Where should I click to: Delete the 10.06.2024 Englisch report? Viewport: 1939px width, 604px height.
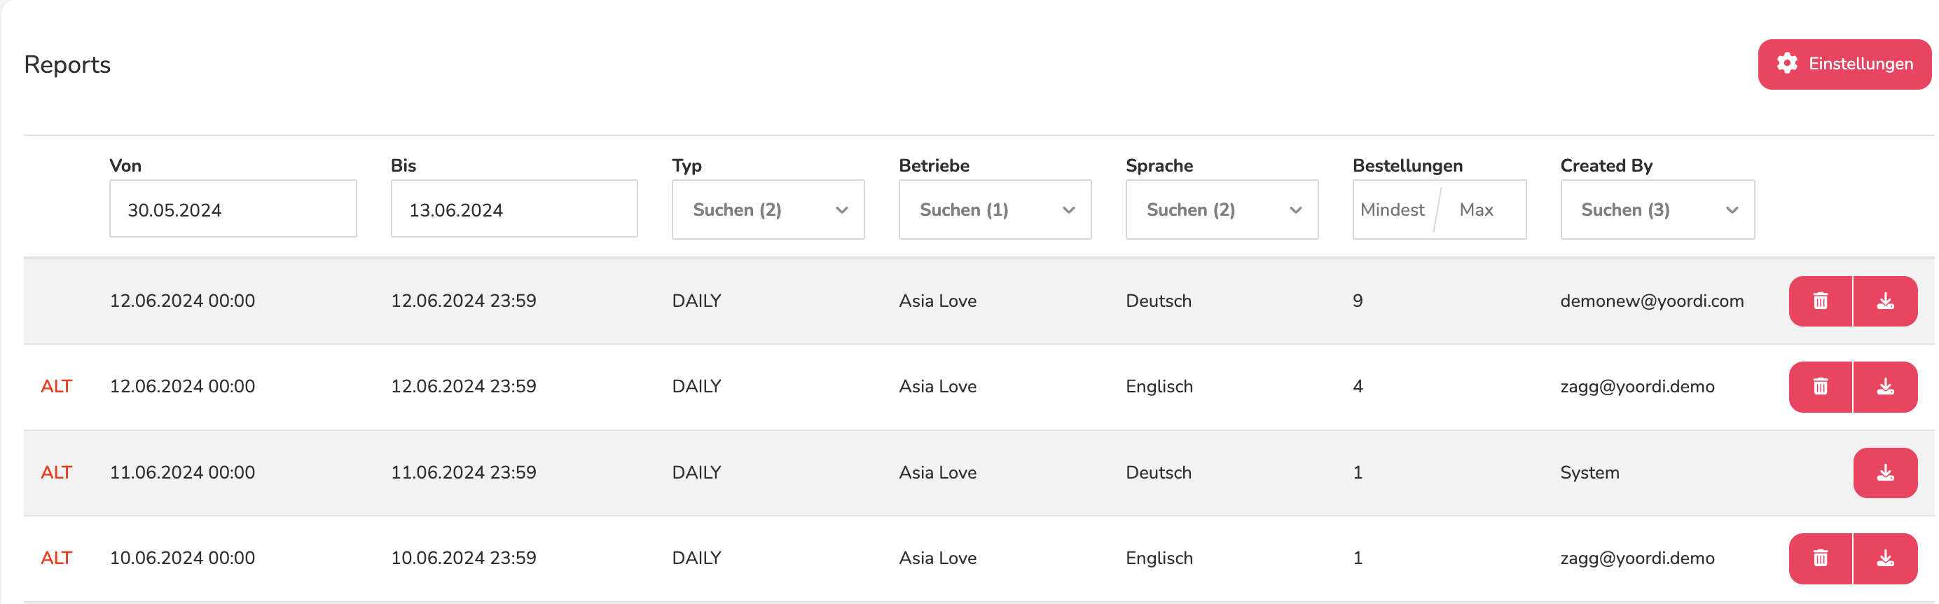(1820, 559)
